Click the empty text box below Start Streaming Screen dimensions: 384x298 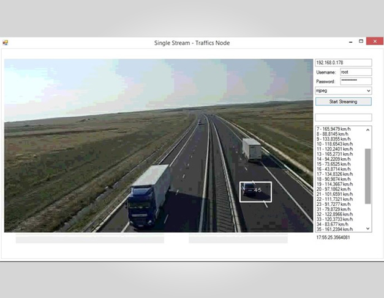tap(343, 117)
